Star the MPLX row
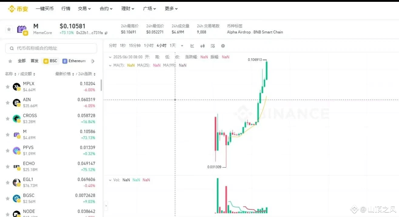 point(8,87)
